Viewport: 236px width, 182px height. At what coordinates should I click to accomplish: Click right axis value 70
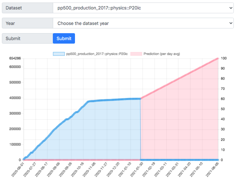tap(223, 89)
